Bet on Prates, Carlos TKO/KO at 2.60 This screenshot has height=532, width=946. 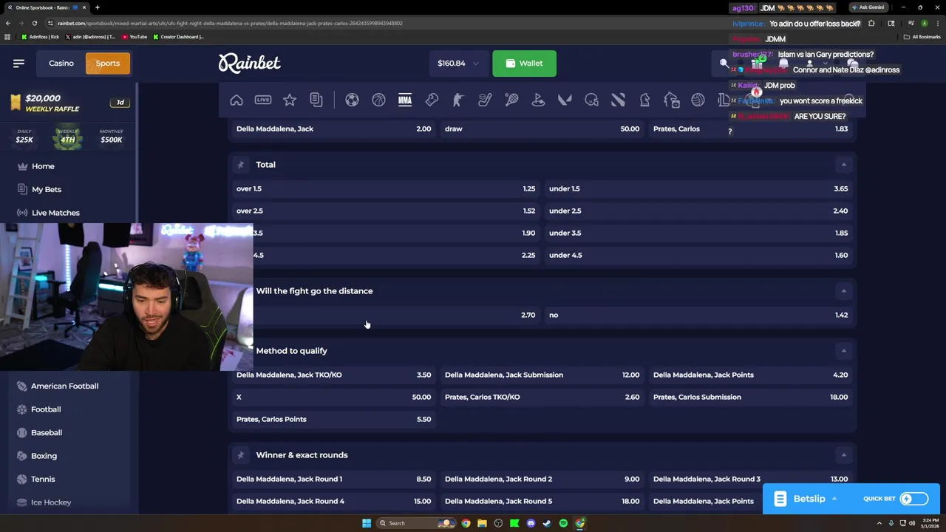[x=542, y=397]
